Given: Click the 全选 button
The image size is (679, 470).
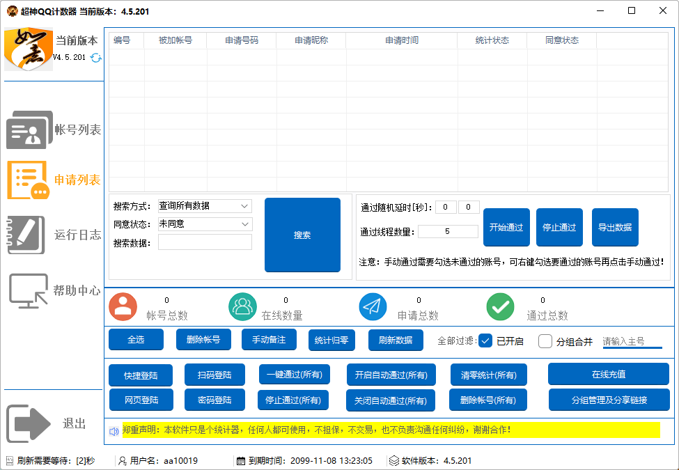Looking at the screenshot, I should pyautogui.click(x=136, y=340).
